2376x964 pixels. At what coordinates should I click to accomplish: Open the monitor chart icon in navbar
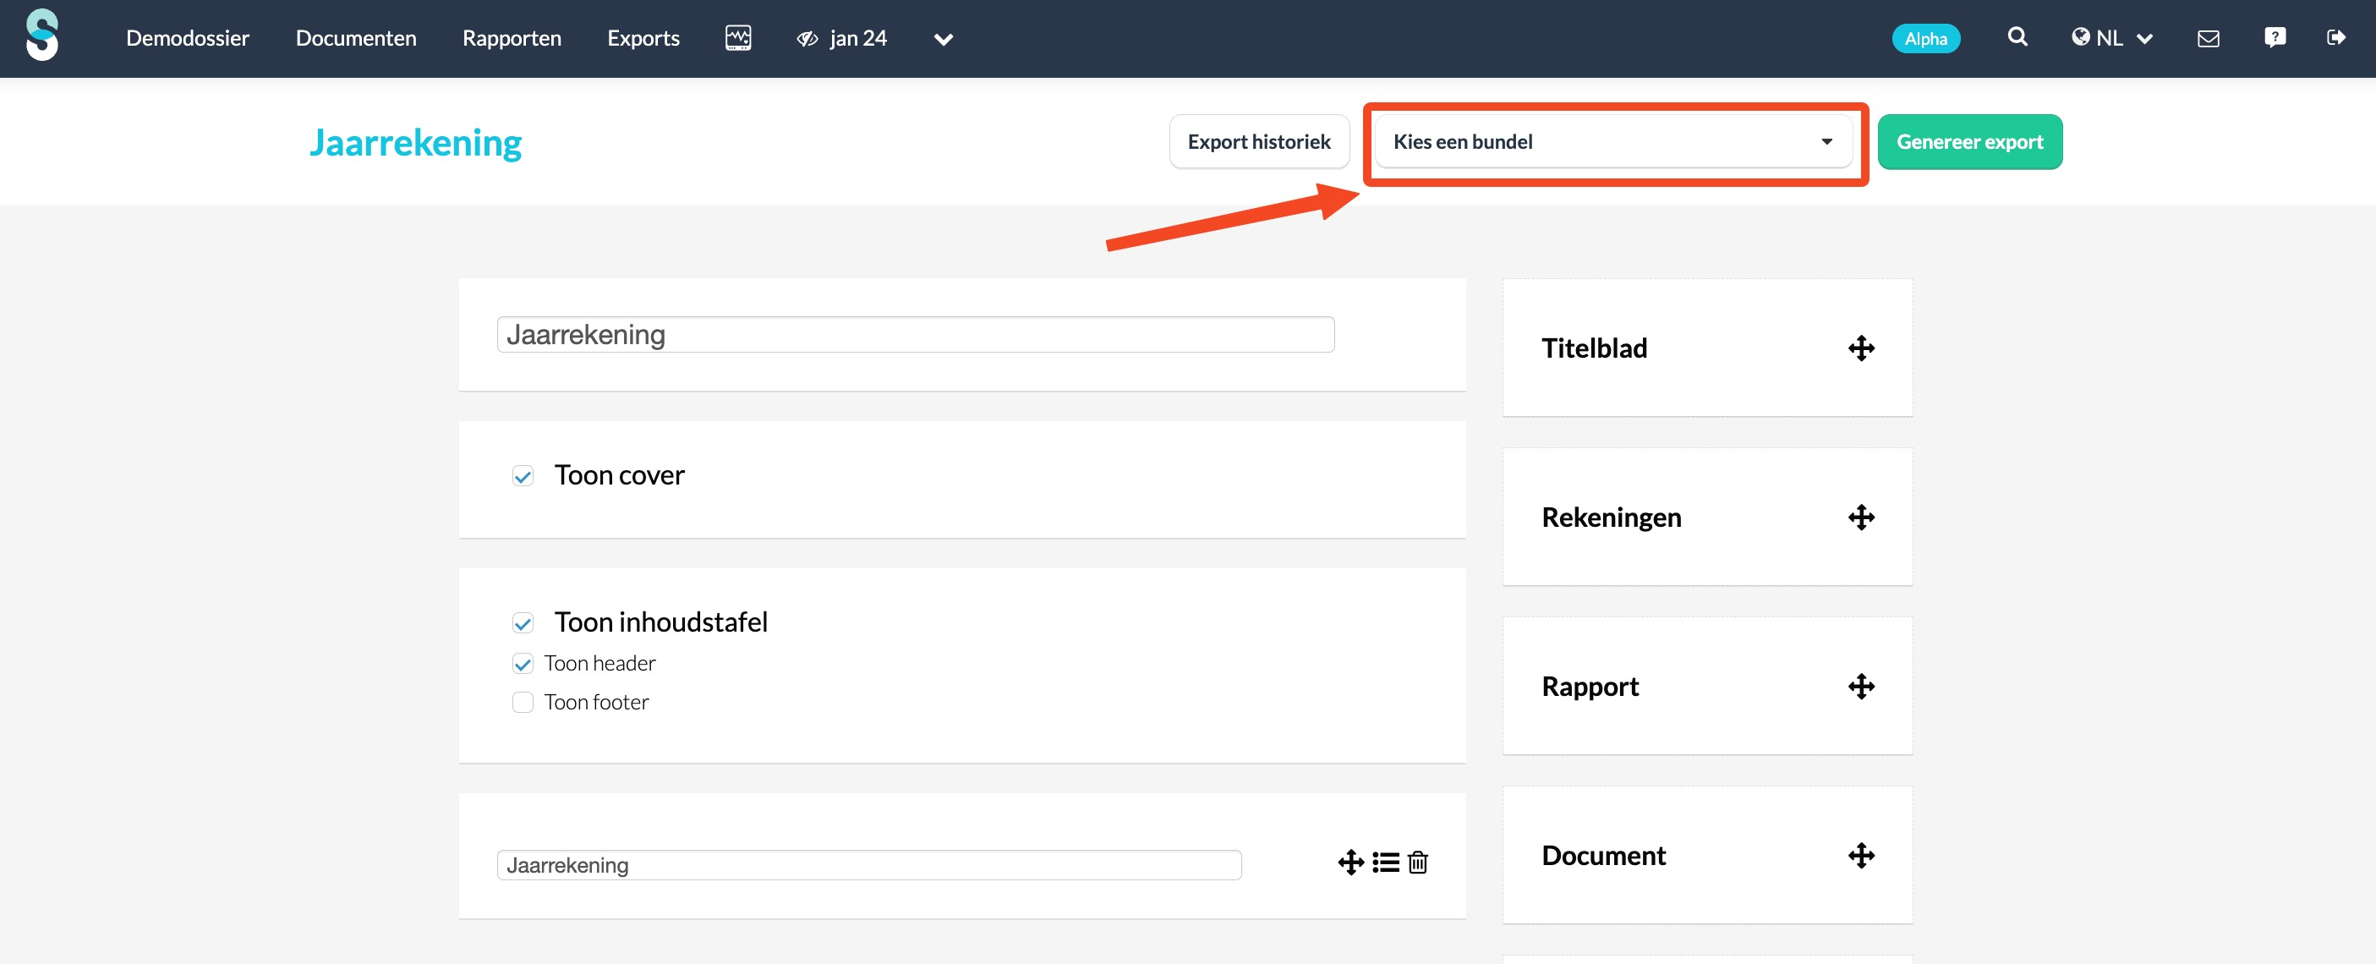pyautogui.click(x=738, y=38)
